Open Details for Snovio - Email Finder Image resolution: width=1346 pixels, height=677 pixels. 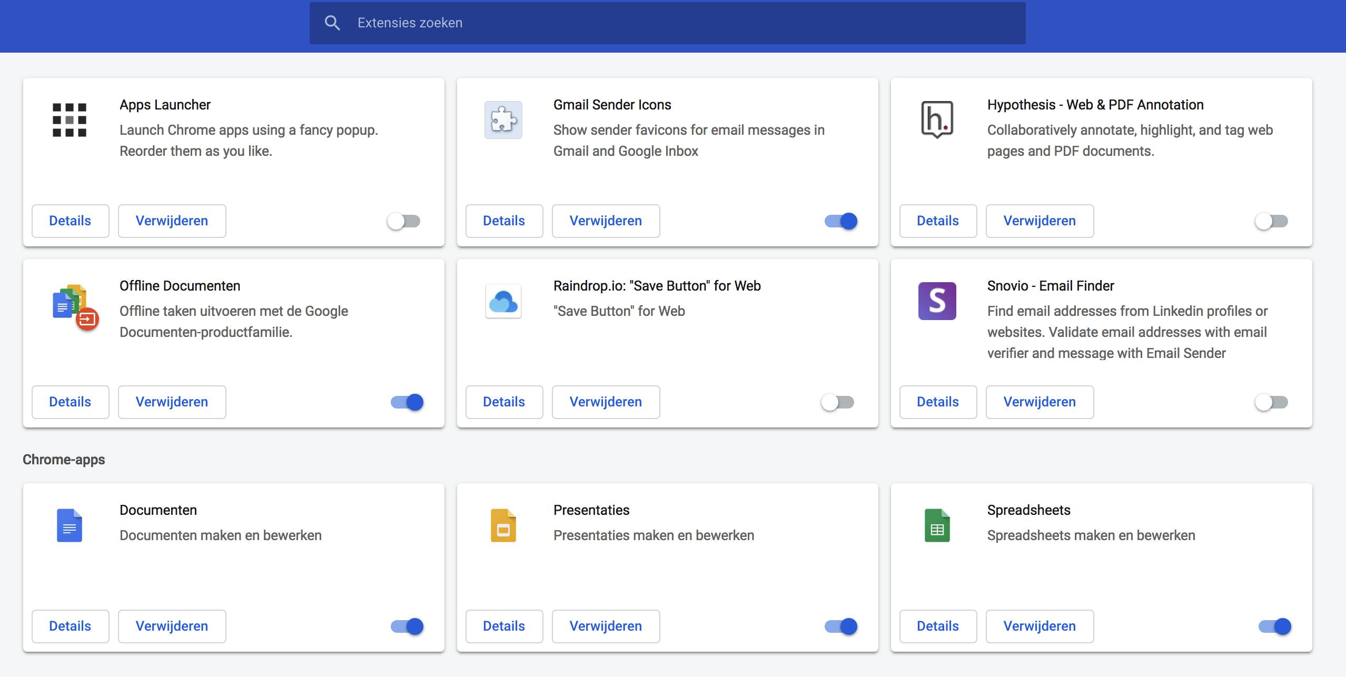938,402
